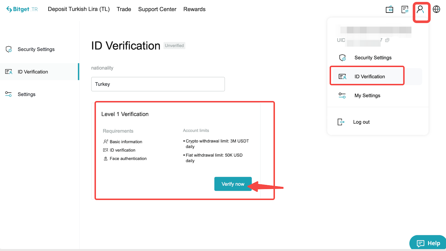Open the Support Center menu item
Screen dimensions: 446x251
pyautogui.click(x=157, y=9)
